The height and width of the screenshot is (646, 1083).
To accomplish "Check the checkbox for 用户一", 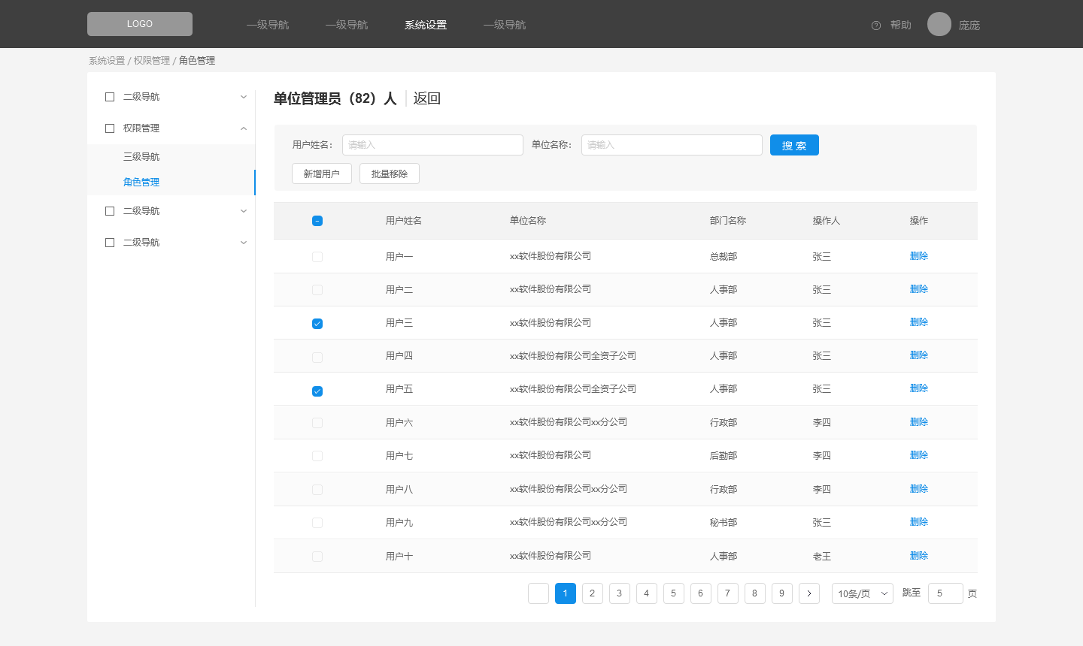I will [x=317, y=257].
